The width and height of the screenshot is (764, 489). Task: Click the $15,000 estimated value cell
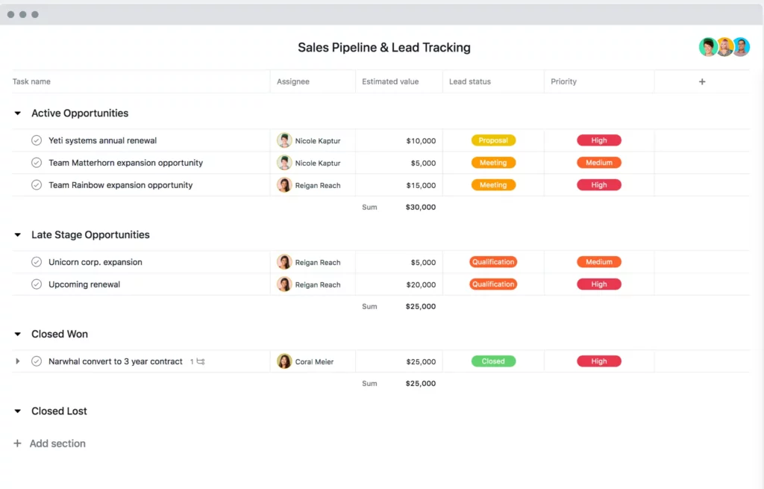[421, 185]
